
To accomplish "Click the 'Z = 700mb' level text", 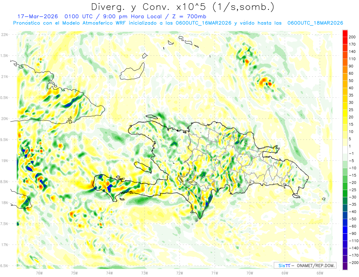I will (x=189, y=16).
